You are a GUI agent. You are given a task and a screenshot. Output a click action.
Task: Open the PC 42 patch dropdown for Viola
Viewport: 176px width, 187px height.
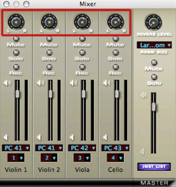(82, 148)
